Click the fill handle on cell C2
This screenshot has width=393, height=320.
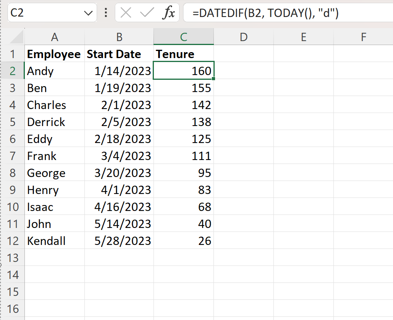coord(214,79)
